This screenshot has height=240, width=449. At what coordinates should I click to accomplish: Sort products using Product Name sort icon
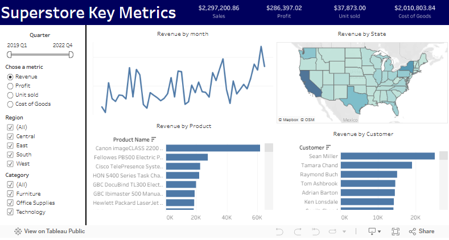[154, 139]
